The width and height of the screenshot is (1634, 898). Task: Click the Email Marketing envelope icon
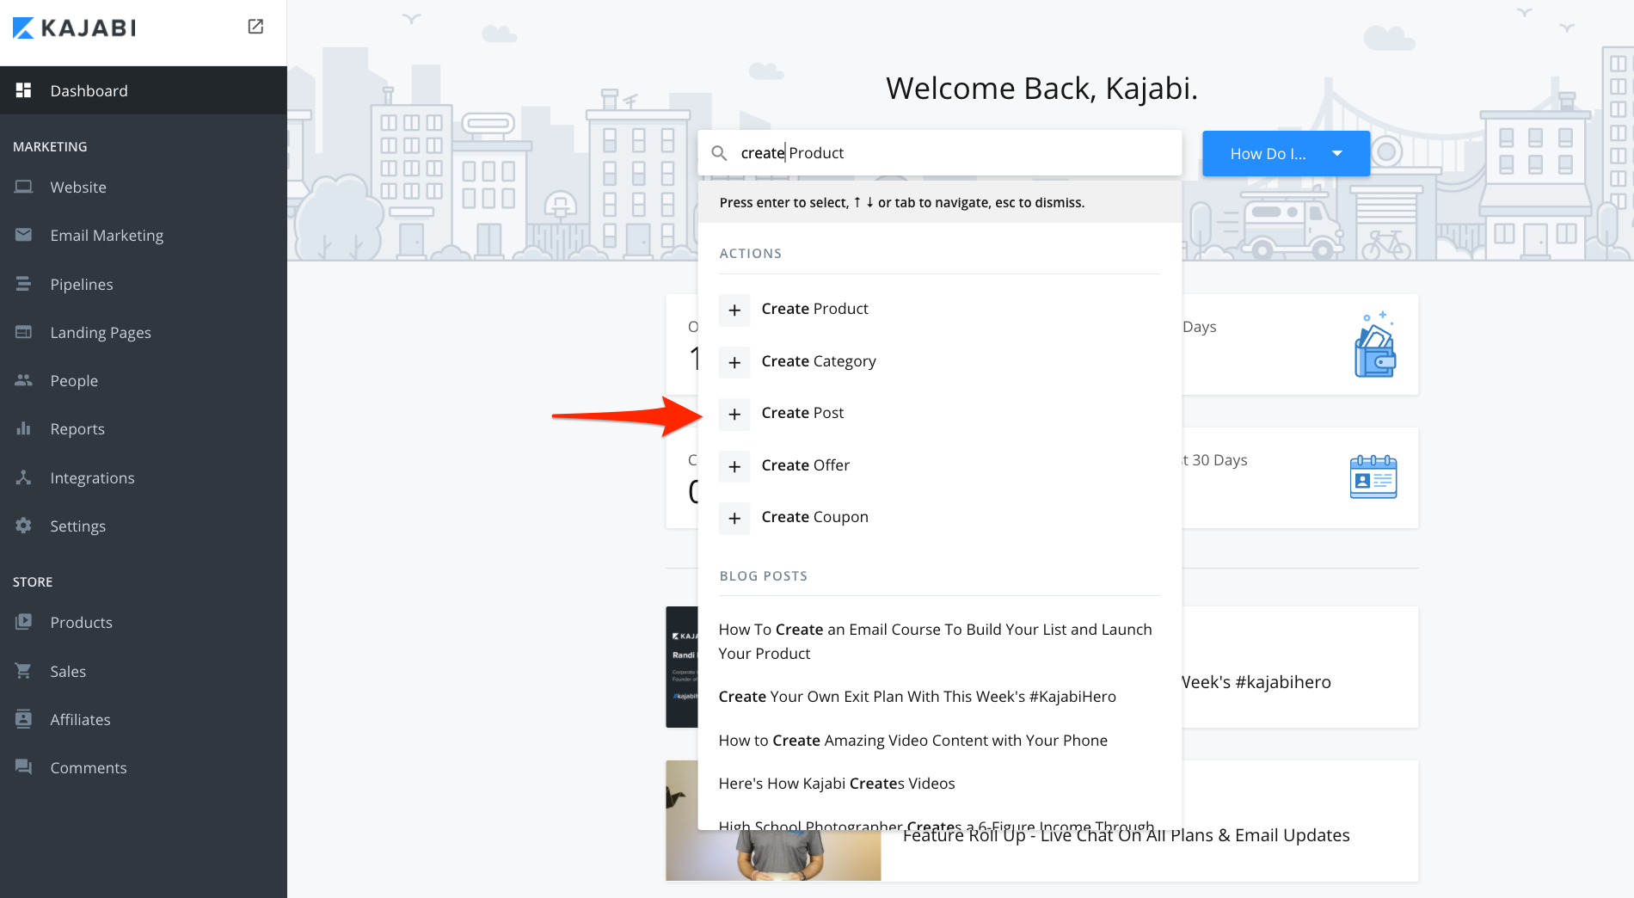coord(23,235)
